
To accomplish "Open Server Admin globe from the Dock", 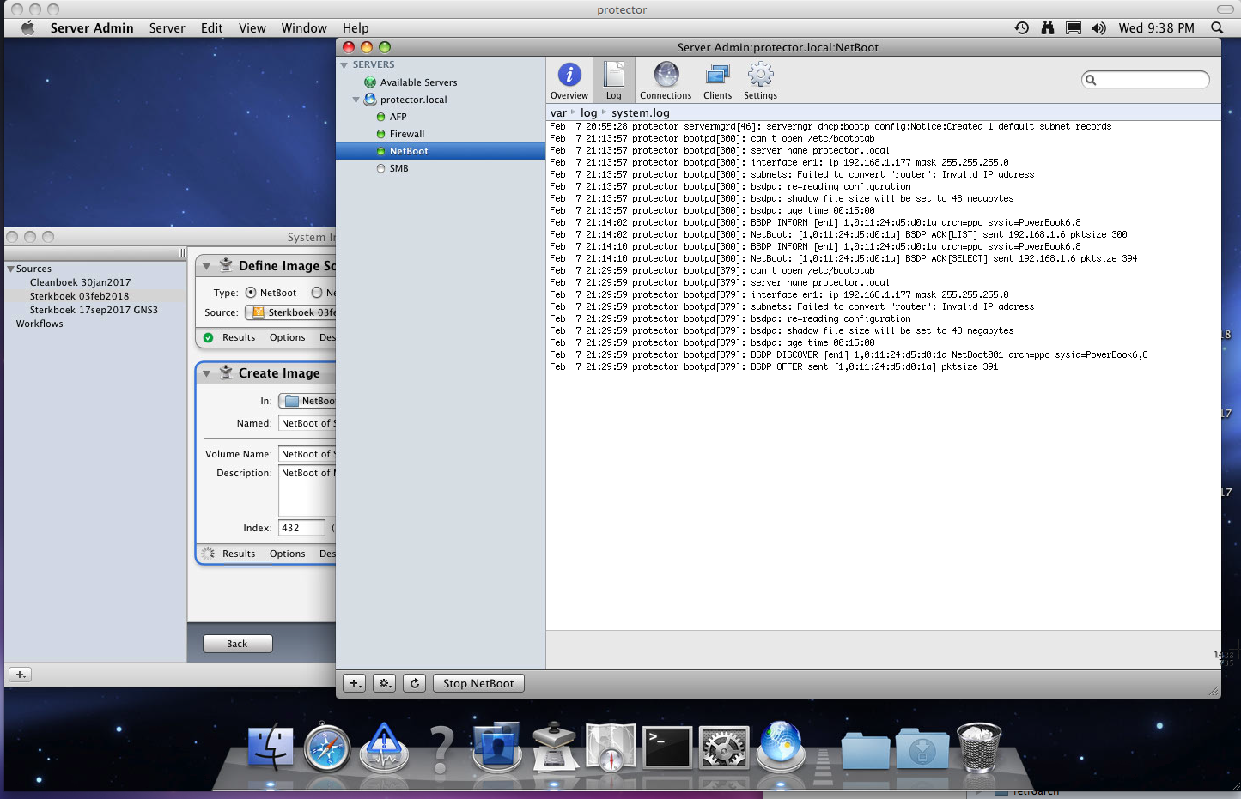I will [781, 746].
